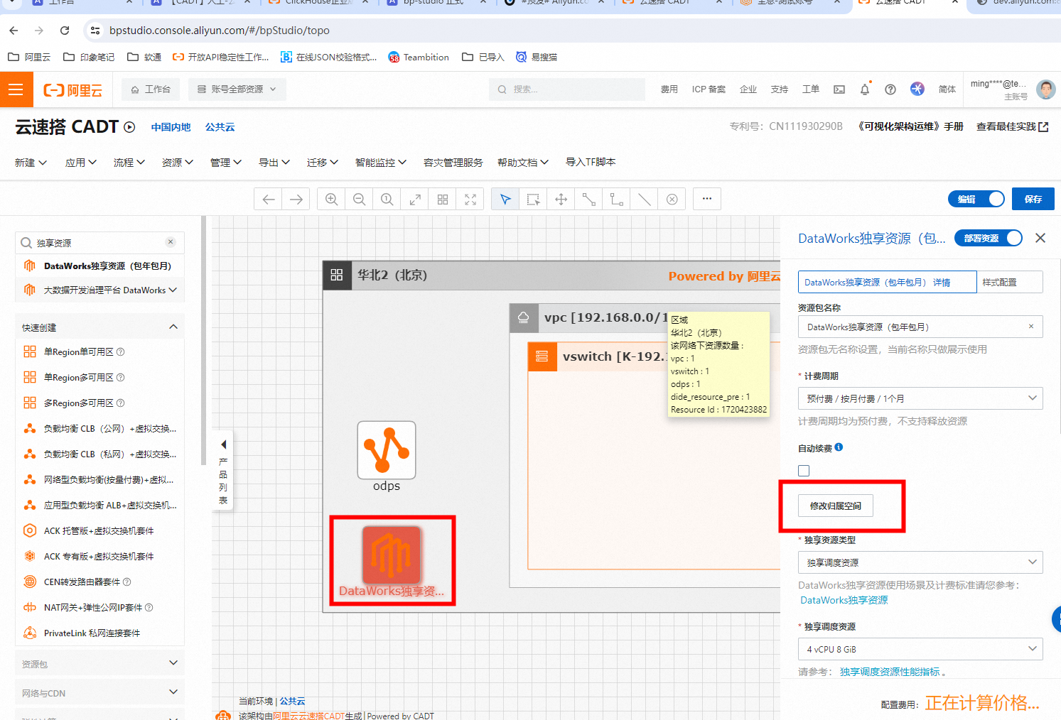Image resolution: width=1061 pixels, height=720 pixels.
Task: Open the 流程 menu
Action: pos(129,163)
